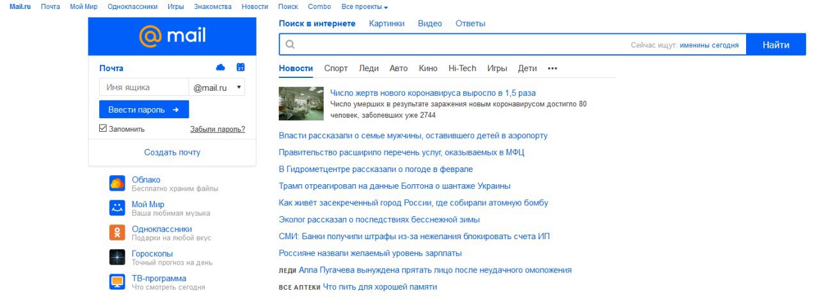Click the magnifier icon in search box
This screenshot has width=819, height=298.
(290, 45)
